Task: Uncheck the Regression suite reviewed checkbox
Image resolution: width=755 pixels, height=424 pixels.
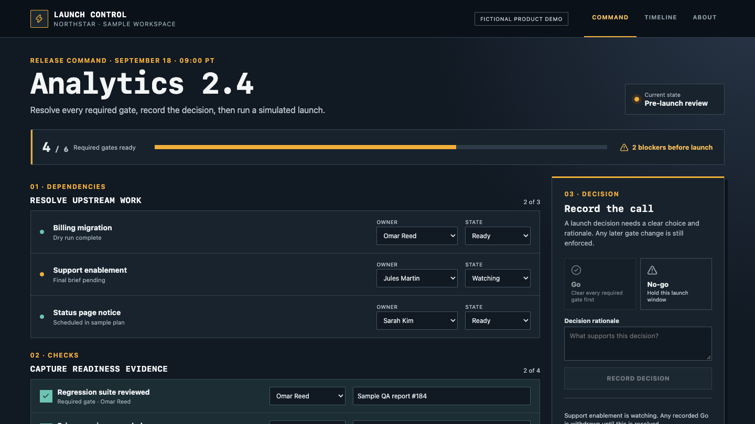Action: click(46, 396)
